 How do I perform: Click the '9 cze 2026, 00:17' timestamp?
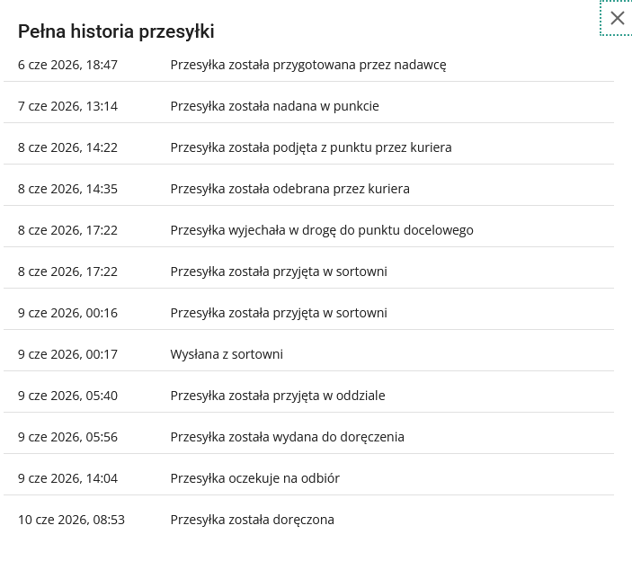[x=67, y=355]
